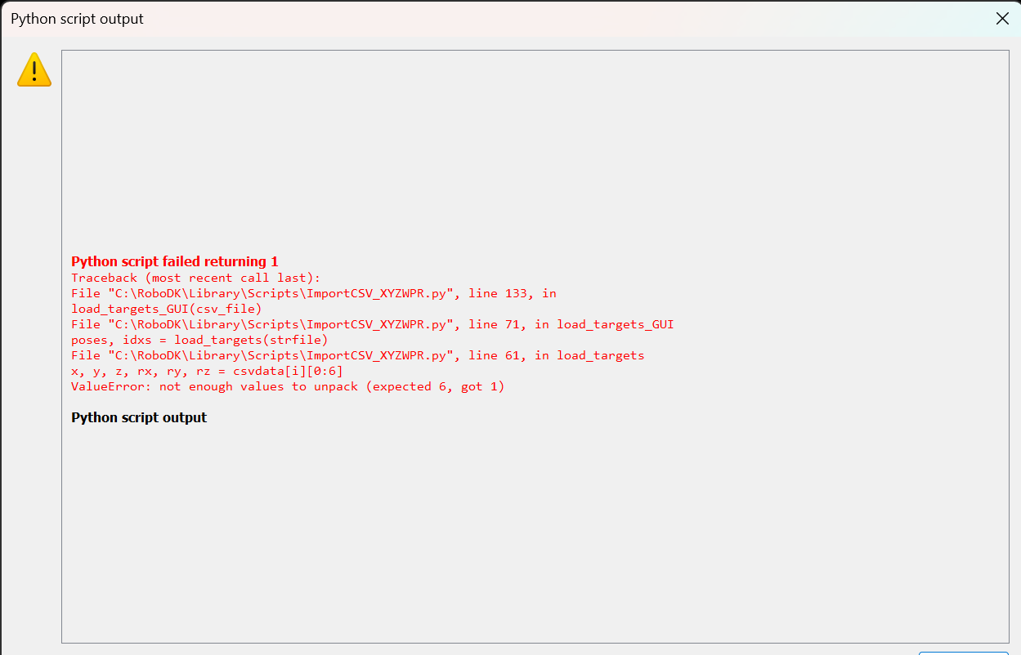Screen dimensions: 1021x655
Task: Close the Python script output dialog
Action: (x=1002, y=19)
